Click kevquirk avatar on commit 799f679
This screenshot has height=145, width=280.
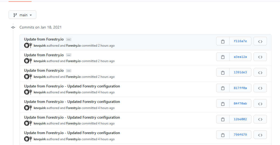point(26,139)
